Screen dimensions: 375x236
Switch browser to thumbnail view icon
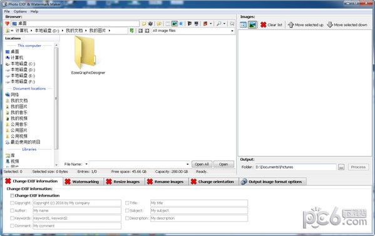click(175, 24)
